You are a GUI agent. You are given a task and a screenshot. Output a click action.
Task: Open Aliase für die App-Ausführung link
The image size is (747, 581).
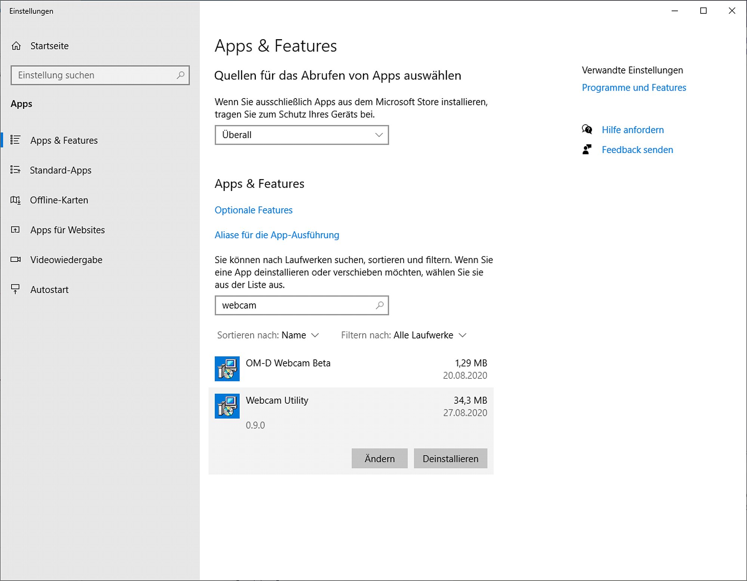tap(277, 235)
